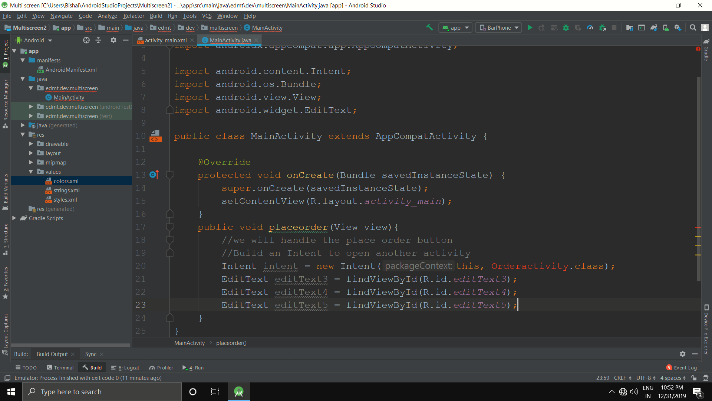Screen dimensions: 712x401
Task: Toggle fold marker at placeorder method line
Action: [170, 227]
